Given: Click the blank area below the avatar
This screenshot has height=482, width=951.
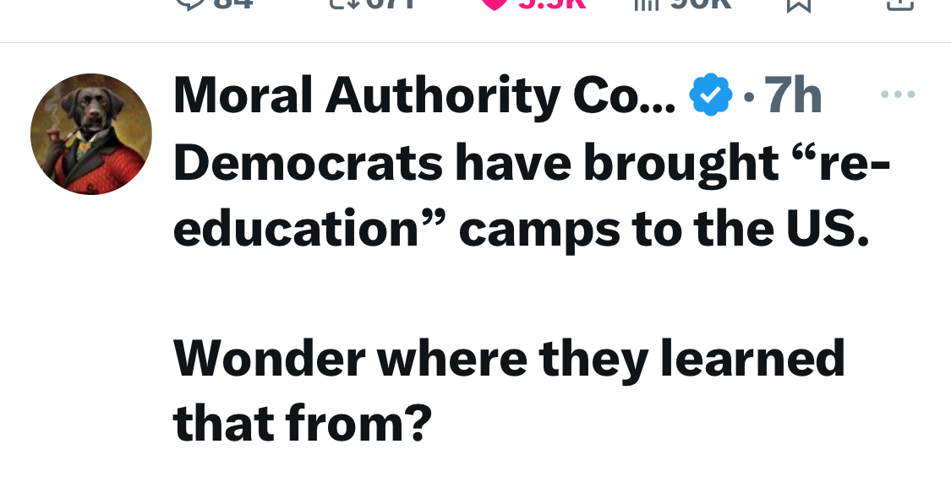Looking at the screenshot, I should [x=91, y=333].
